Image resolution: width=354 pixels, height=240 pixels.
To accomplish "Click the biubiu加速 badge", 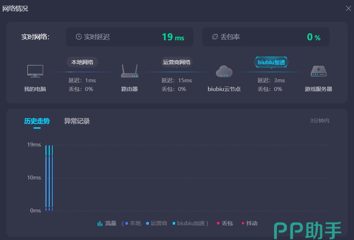I will (271, 62).
